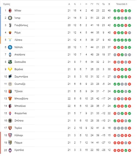Click the Roma crest icon
This screenshot has height=156, width=137.
pos(10,33)
